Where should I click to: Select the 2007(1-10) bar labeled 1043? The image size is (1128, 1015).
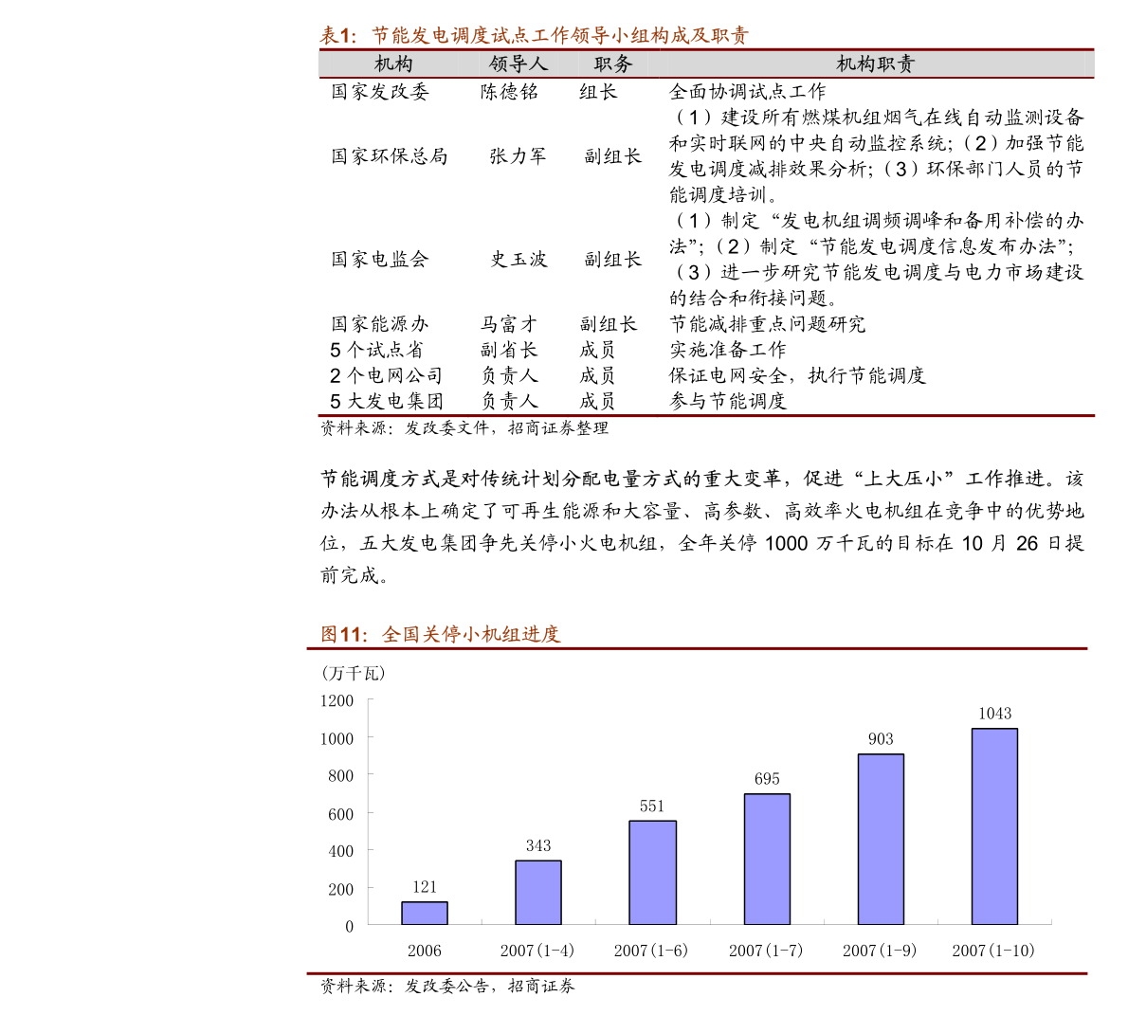coord(995,826)
